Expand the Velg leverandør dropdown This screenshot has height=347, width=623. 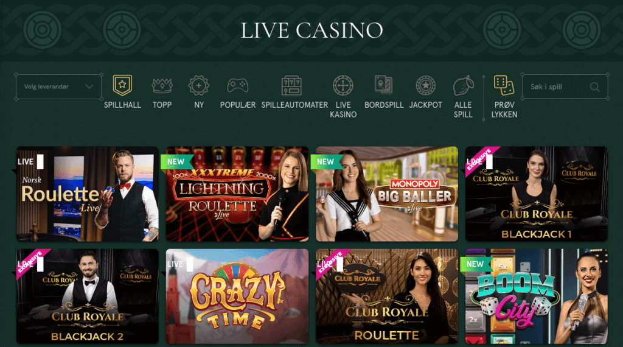tap(59, 86)
